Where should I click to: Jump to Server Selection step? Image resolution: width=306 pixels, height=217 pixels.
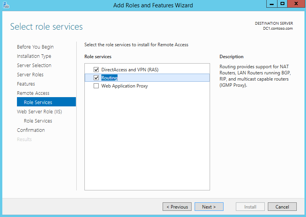[x=34, y=66]
